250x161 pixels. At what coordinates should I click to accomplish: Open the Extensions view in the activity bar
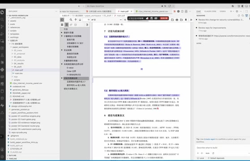tap(2, 48)
